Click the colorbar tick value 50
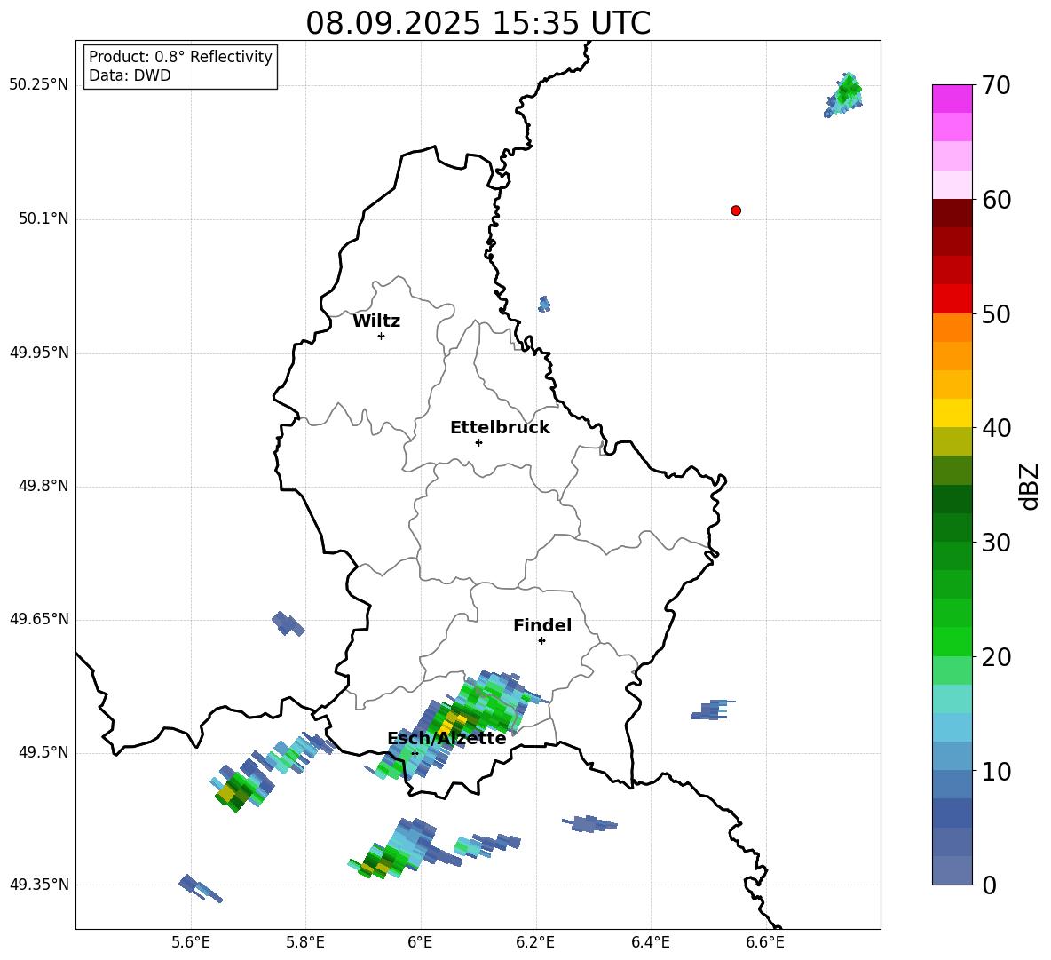 click(996, 313)
